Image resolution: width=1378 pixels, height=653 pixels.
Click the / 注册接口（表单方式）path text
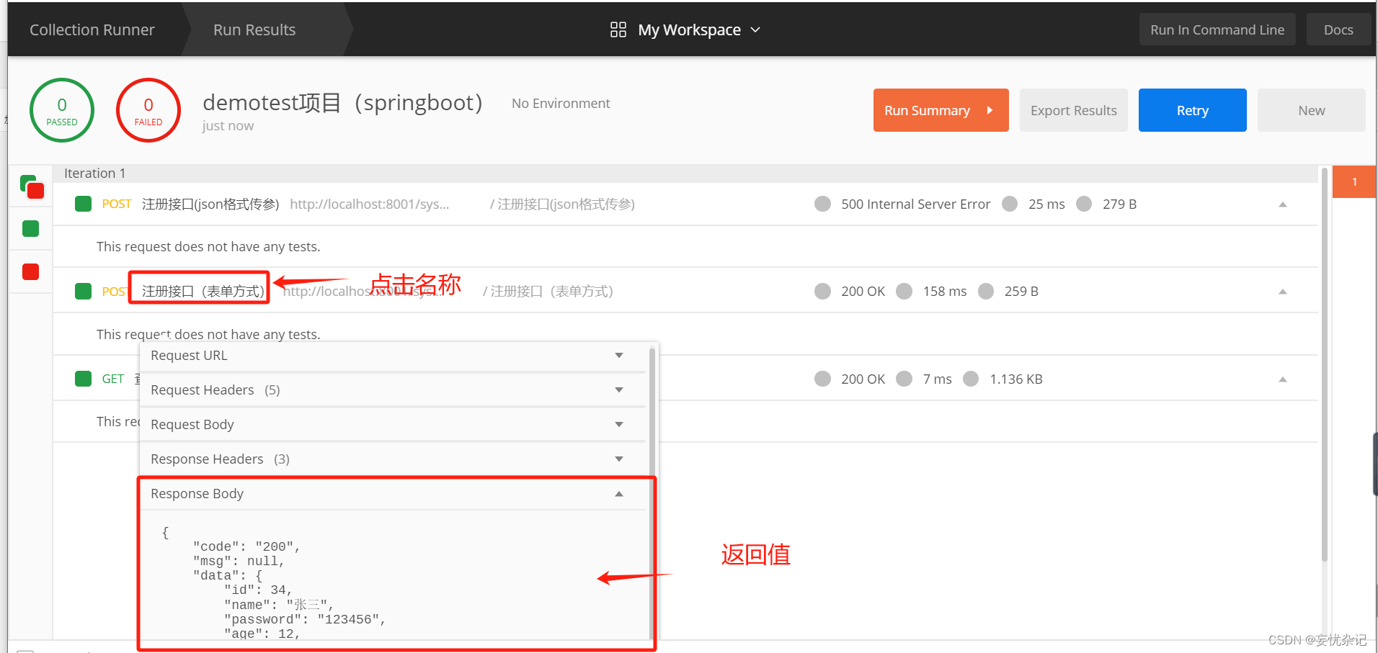coord(548,291)
